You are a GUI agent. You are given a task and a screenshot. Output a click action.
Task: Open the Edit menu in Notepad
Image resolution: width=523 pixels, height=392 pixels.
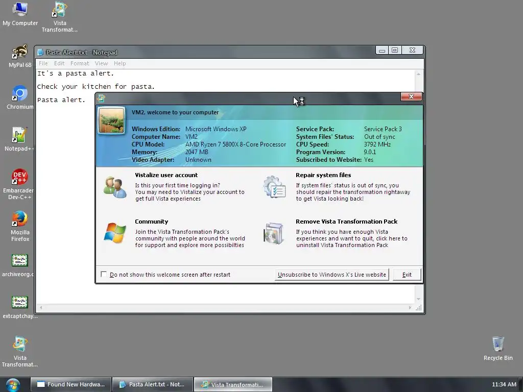[59, 63]
